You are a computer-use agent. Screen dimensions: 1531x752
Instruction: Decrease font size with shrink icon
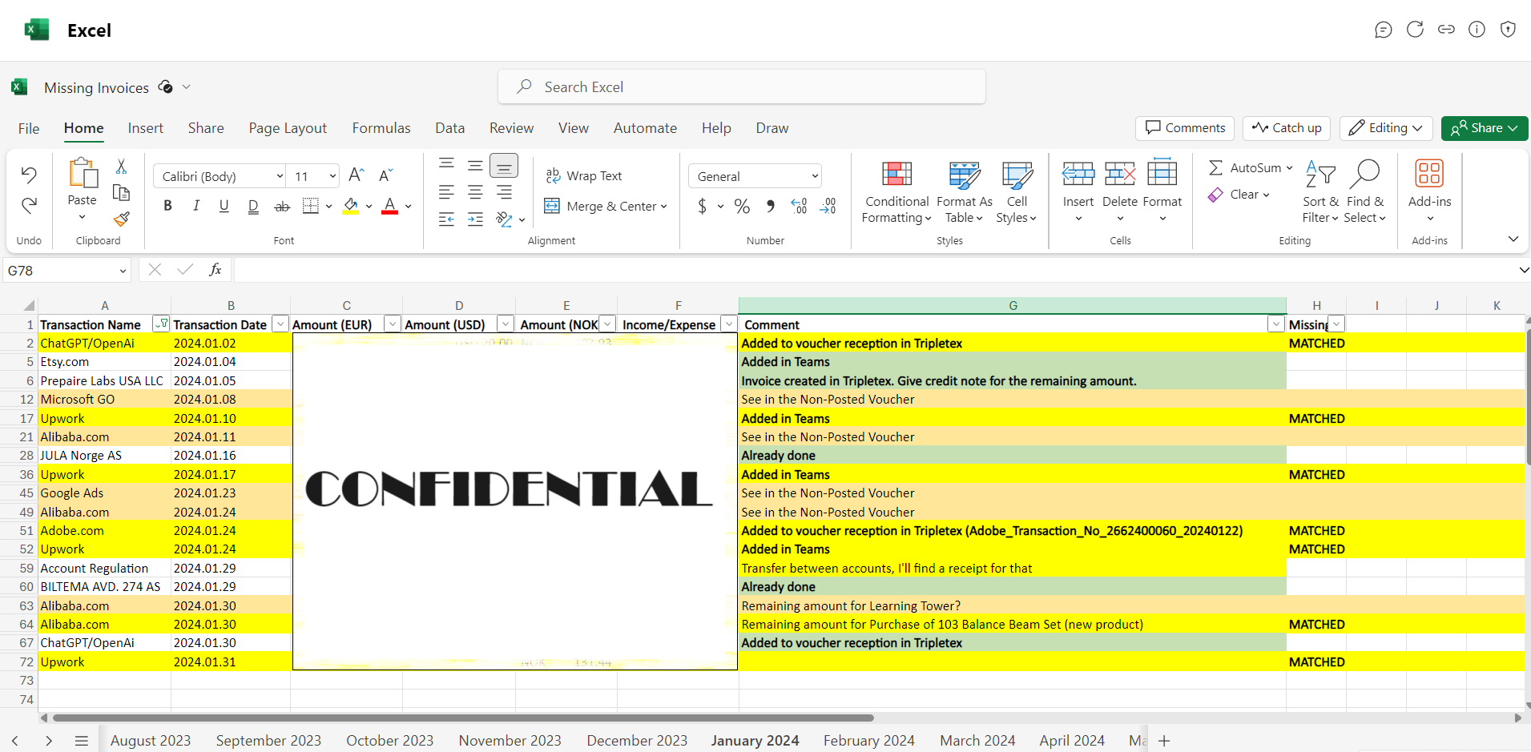tap(385, 175)
